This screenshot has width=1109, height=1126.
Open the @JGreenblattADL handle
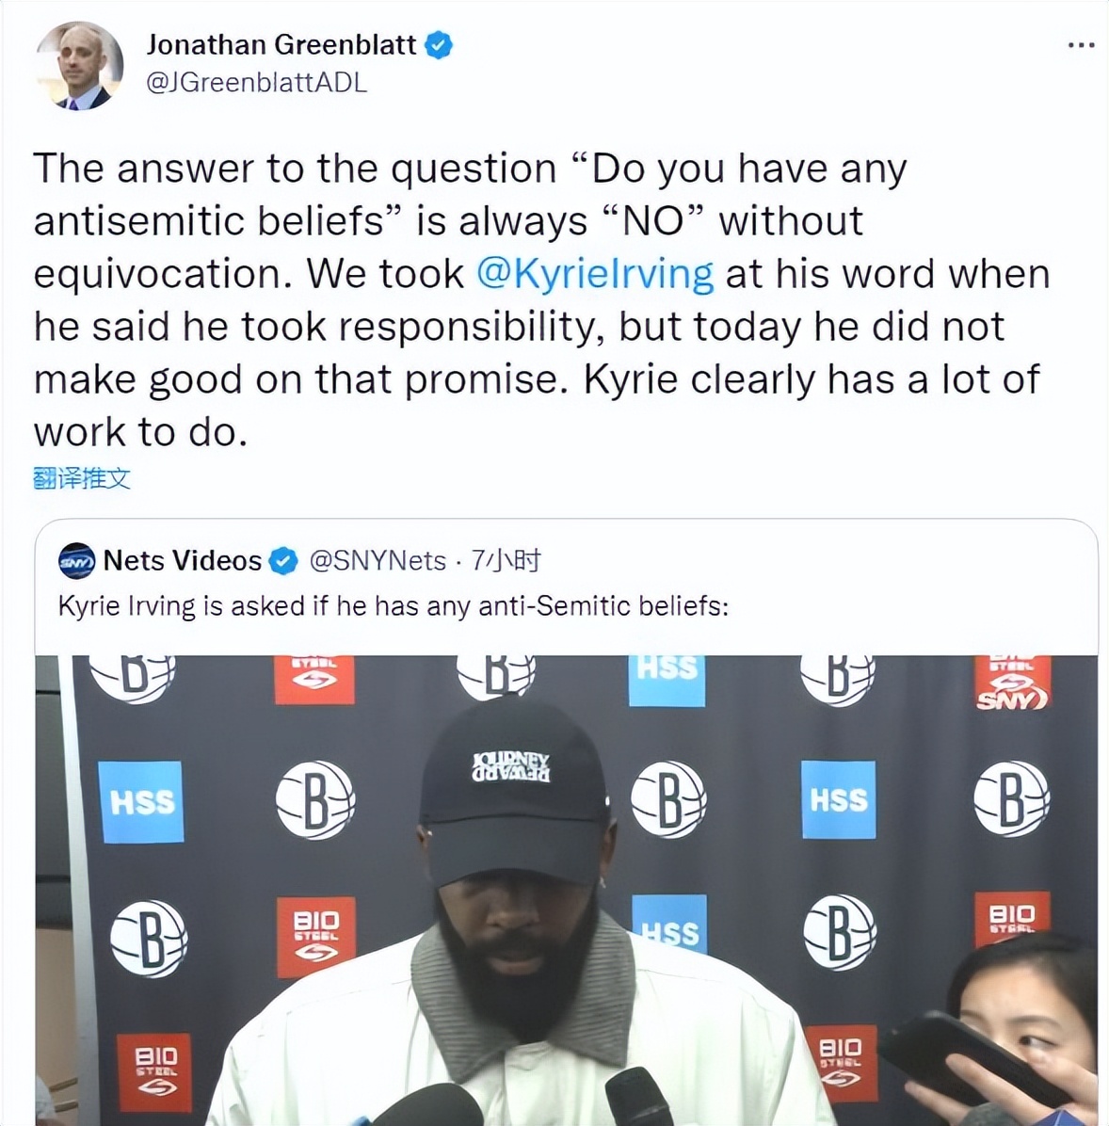point(256,83)
